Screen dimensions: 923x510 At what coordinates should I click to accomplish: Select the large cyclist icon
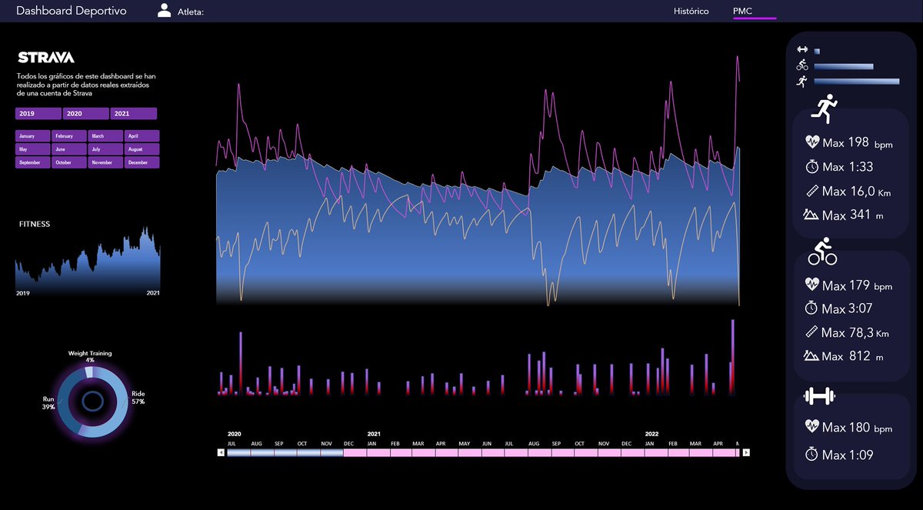(x=822, y=251)
